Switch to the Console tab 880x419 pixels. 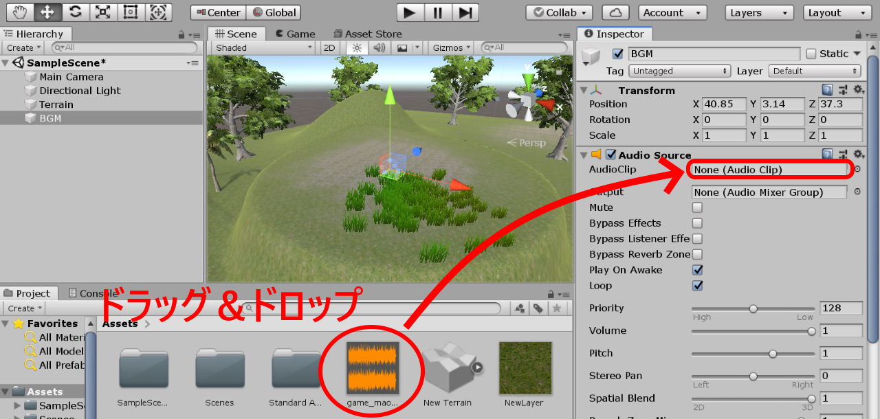[94, 293]
